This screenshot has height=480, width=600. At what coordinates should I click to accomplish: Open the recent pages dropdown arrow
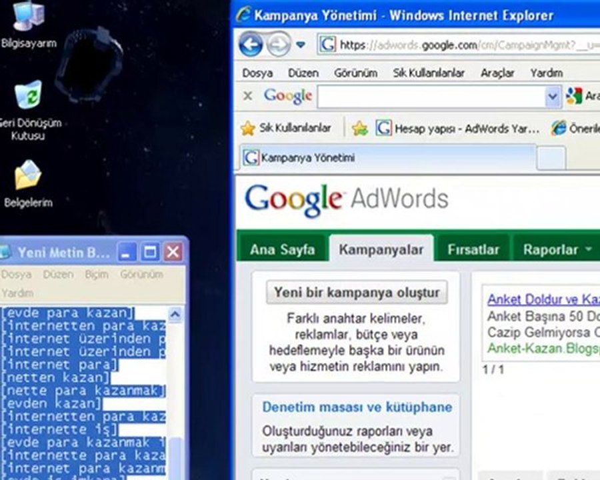[301, 45]
